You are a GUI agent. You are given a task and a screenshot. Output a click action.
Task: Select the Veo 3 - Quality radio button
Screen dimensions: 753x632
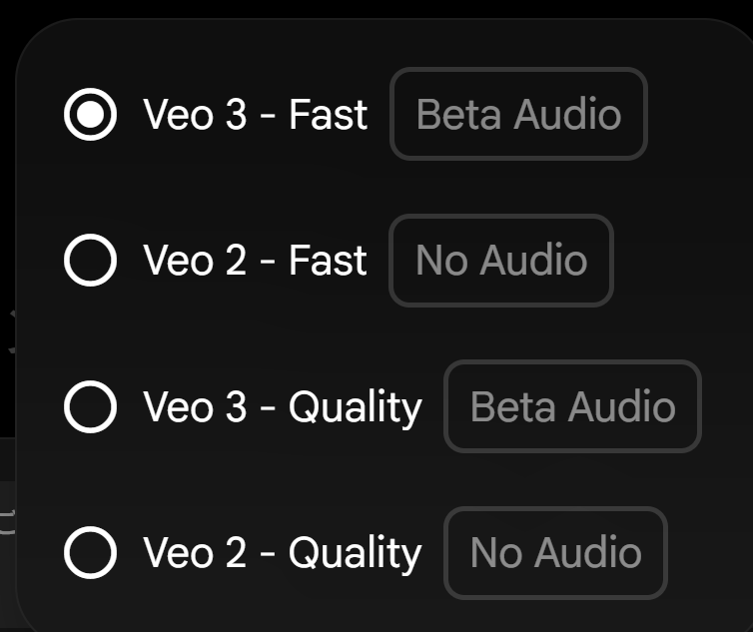(x=90, y=407)
